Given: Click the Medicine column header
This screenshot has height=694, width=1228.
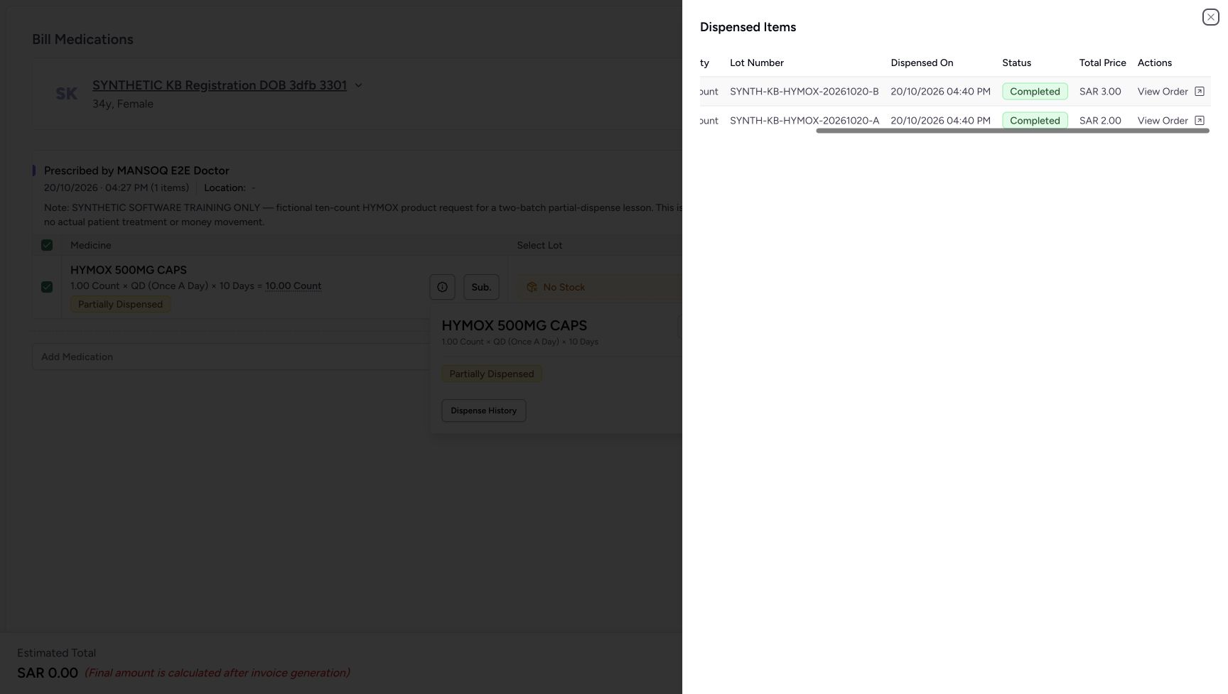Looking at the screenshot, I should tap(90, 245).
